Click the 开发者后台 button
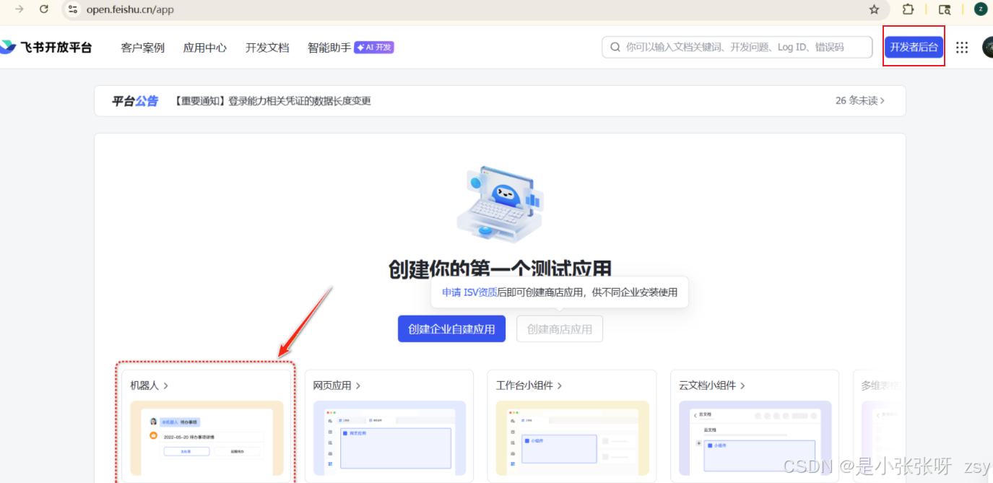993x483 pixels. point(914,47)
